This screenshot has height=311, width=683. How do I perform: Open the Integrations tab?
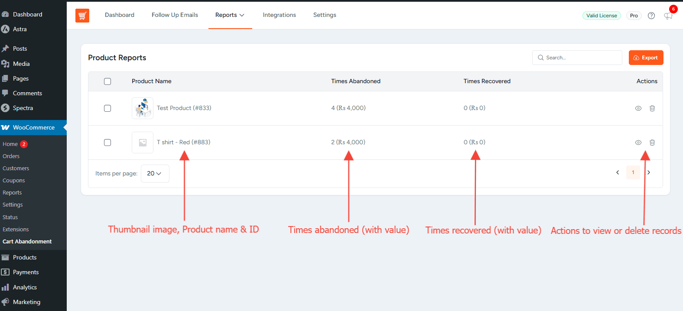point(279,15)
